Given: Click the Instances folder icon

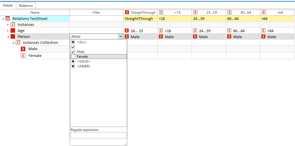Looking at the screenshot, I should [x=13, y=25].
